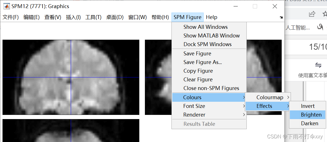Click 使用富文本编 link in browser window
Image resolution: width=327 pixels, height=142 pixels.
point(313,75)
